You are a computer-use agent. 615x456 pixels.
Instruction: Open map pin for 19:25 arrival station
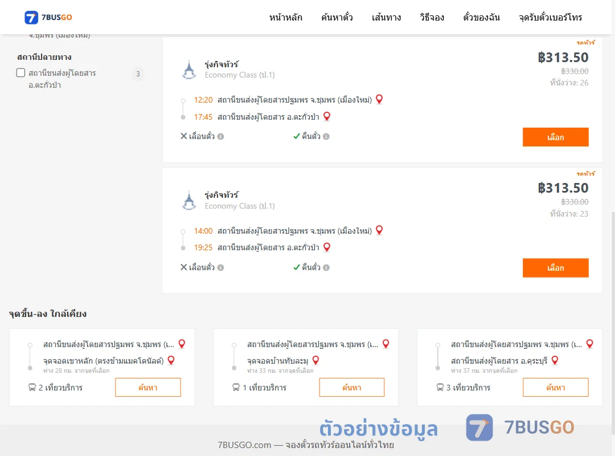pyautogui.click(x=327, y=247)
